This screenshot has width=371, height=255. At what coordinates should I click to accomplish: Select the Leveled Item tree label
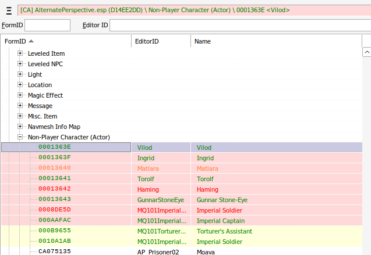click(46, 53)
